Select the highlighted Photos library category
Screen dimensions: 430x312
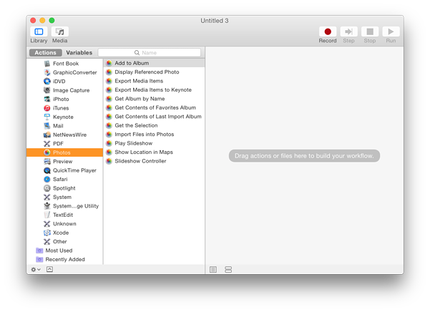point(64,152)
